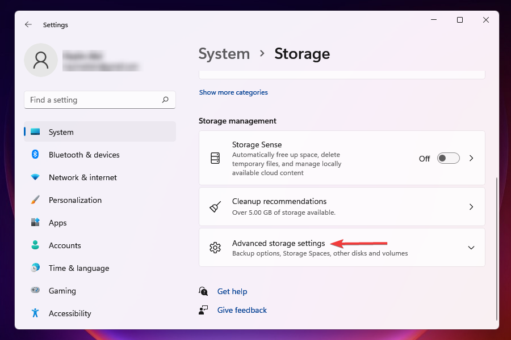Click the Give feedback icon
The width and height of the screenshot is (511, 340).
(203, 310)
